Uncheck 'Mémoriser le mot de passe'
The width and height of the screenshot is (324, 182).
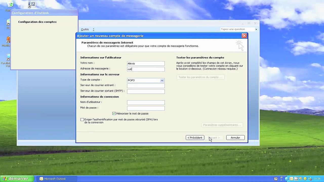[x=114, y=113]
